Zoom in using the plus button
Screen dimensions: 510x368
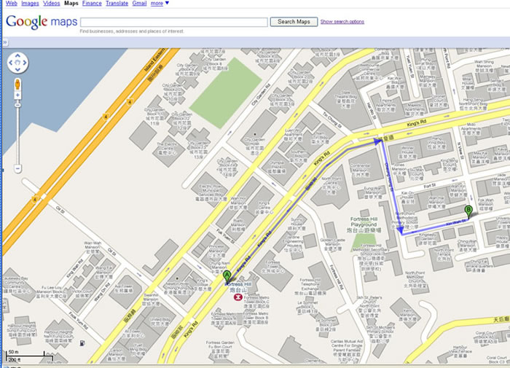17,95
